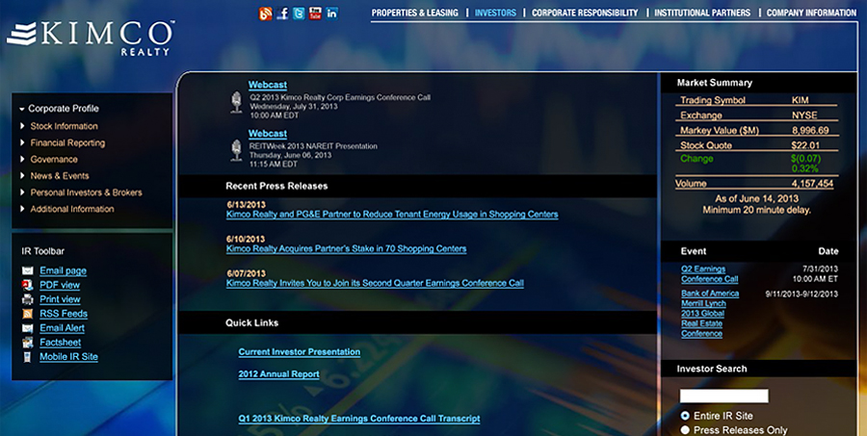Click microphone icon for Q2 2013 webcast

(236, 103)
